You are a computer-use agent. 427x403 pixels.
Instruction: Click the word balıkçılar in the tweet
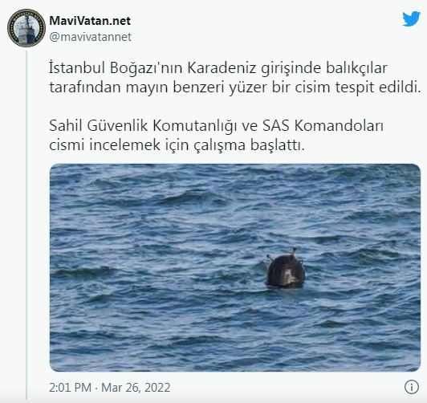click(x=356, y=68)
